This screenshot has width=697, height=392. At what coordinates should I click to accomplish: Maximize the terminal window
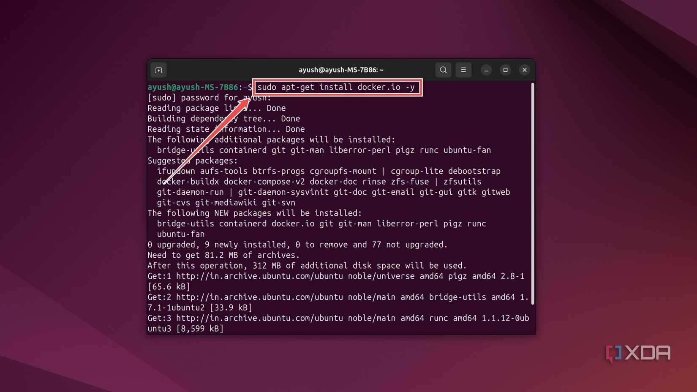[505, 70]
